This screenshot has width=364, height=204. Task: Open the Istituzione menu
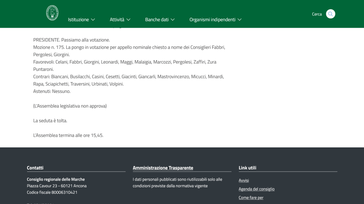click(x=78, y=20)
